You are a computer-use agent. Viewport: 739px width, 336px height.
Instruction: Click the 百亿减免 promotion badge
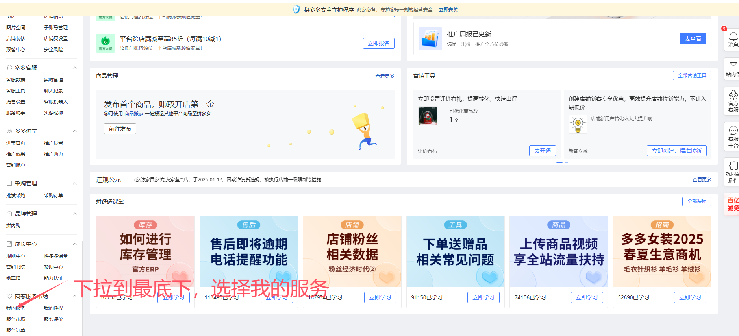tap(732, 204)
